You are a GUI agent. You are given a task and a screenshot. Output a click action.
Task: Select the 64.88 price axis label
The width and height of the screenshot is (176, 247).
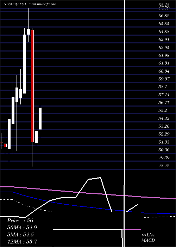pyautogui.click(x=164, y=31)
